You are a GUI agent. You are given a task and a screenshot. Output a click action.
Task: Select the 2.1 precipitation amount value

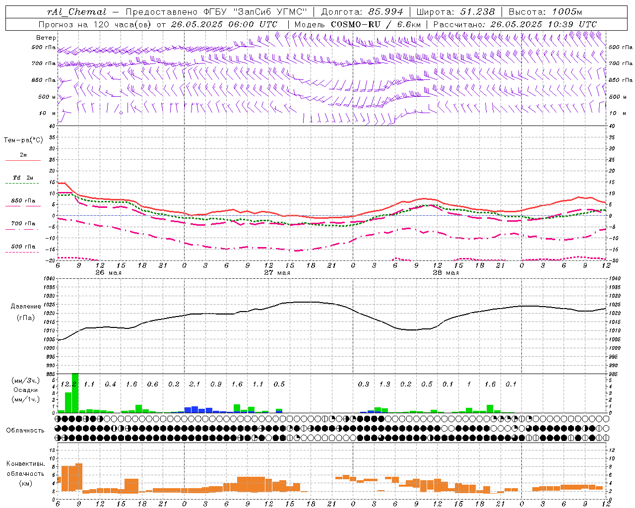click(x=195, y=384)
